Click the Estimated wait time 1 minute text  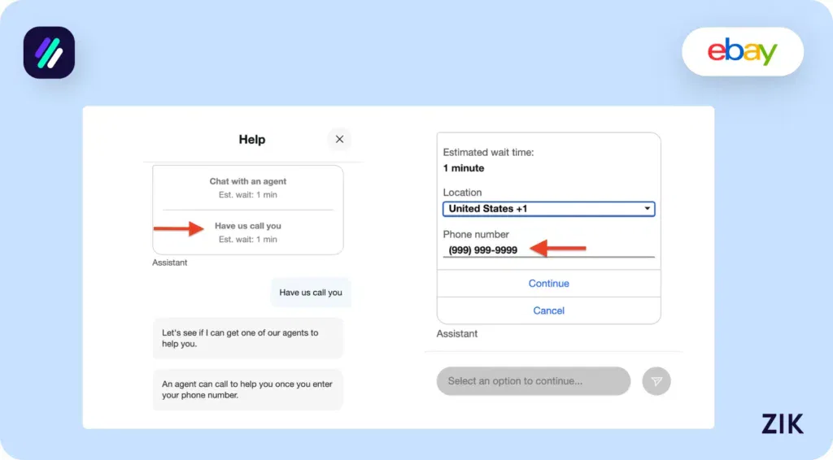click(x=488, y=160)
